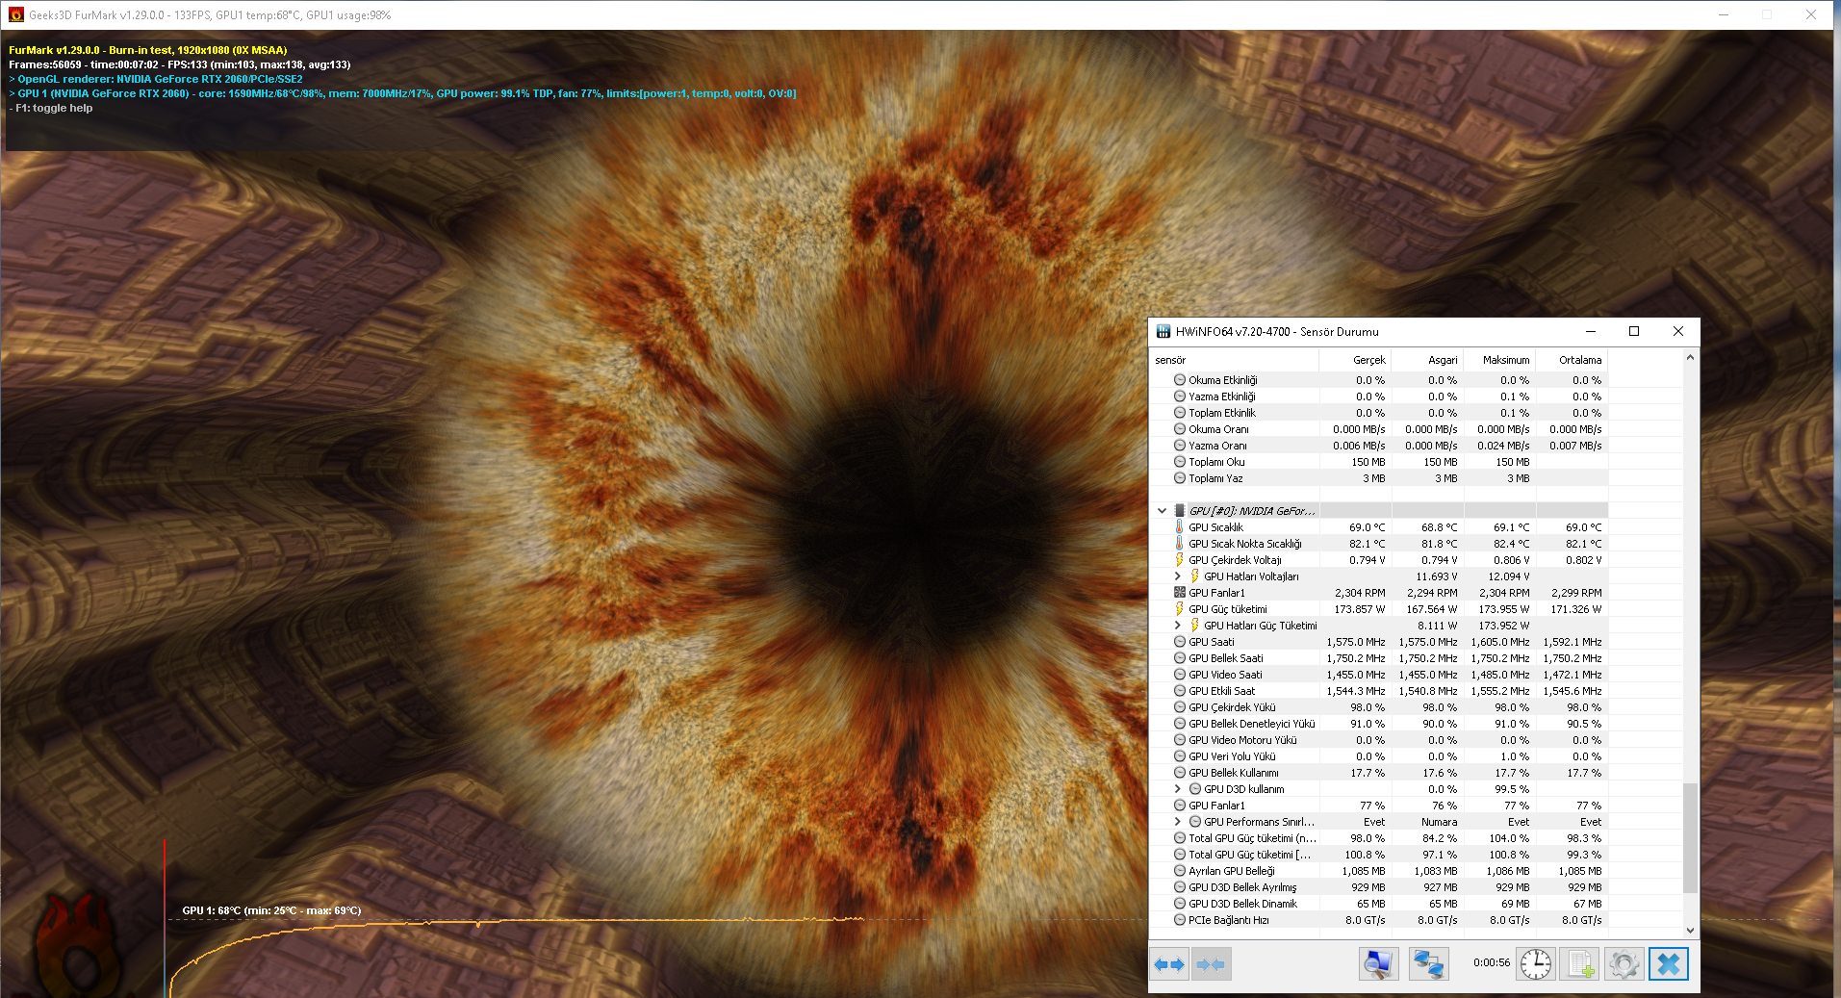
Task: Click the HWiNFO scrollbar down arrow
Action: coord(1690,931)
